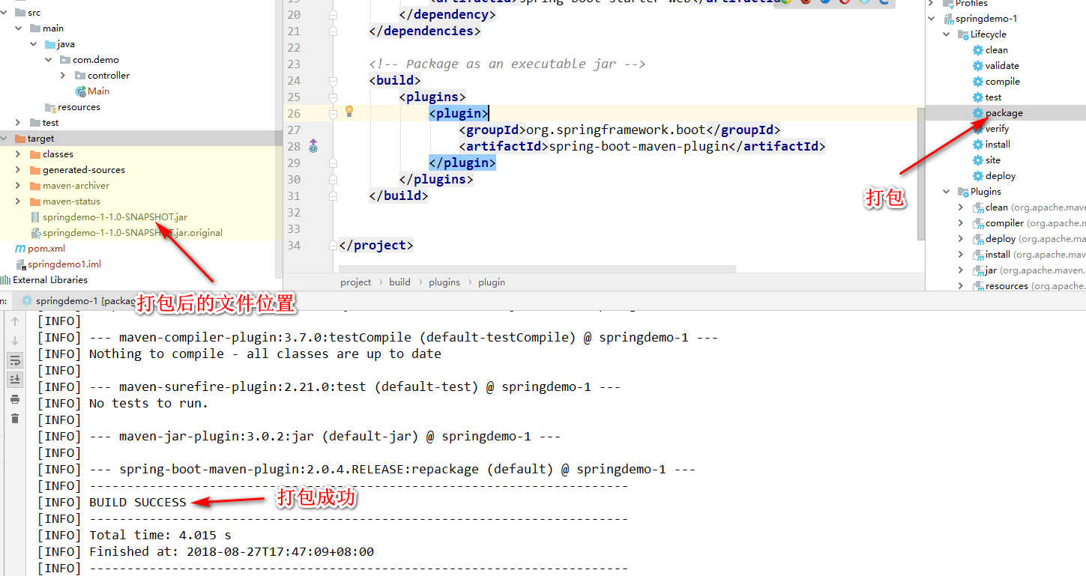This screenshot has width=1086, height=576.
Task: Click the lightbulb intention icon on line 26
Action: point(349,112)
